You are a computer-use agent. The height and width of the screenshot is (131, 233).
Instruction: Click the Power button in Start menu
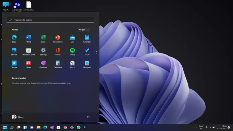[x=88, y=117]
